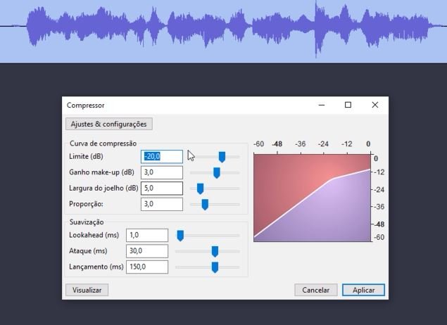Click the Limite (dB) slider handle
Image resolution: width=447 pixels, height=325 pixels.
coord(222,157)
